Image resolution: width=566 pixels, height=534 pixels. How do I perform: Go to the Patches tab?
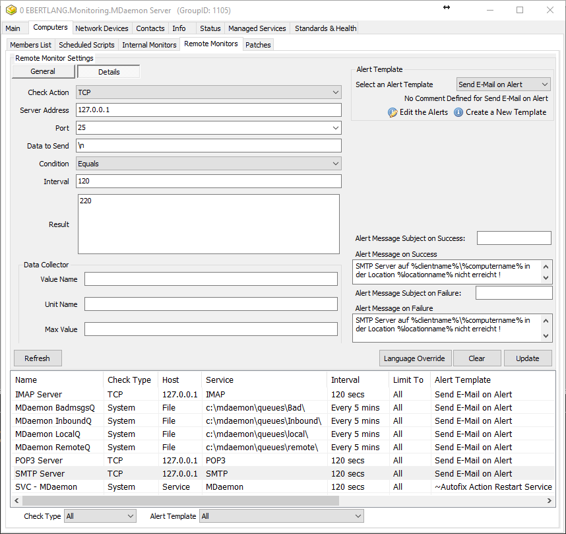[258, 45]
